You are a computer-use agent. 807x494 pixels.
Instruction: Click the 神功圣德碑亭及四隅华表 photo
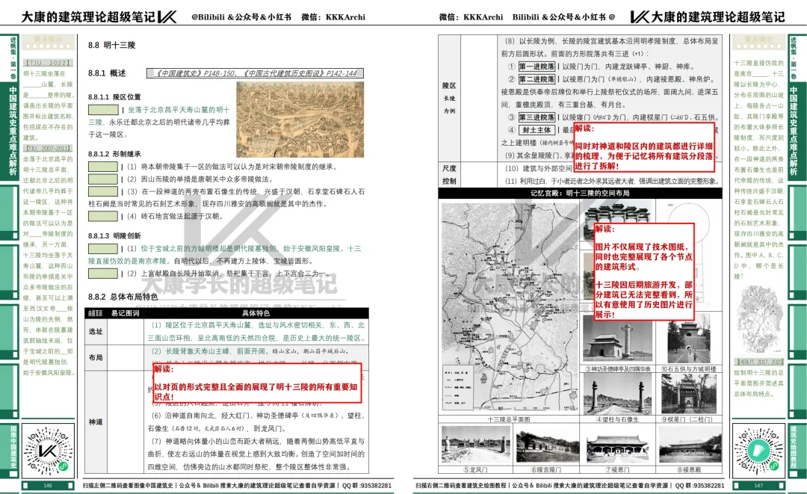(x=618, y=340)
